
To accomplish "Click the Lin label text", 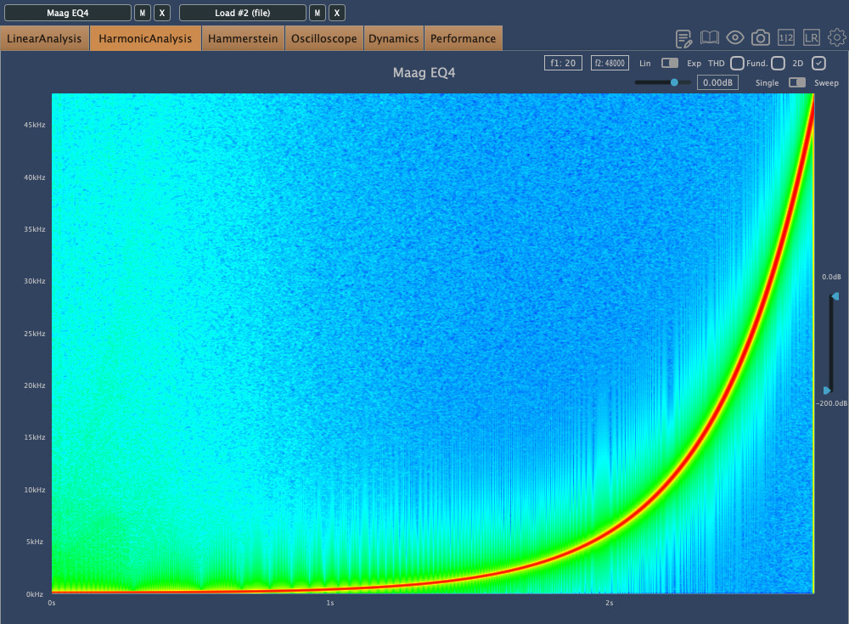I will coord(645,64).
